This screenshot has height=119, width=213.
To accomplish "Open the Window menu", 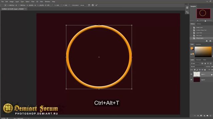I will 47,2.
